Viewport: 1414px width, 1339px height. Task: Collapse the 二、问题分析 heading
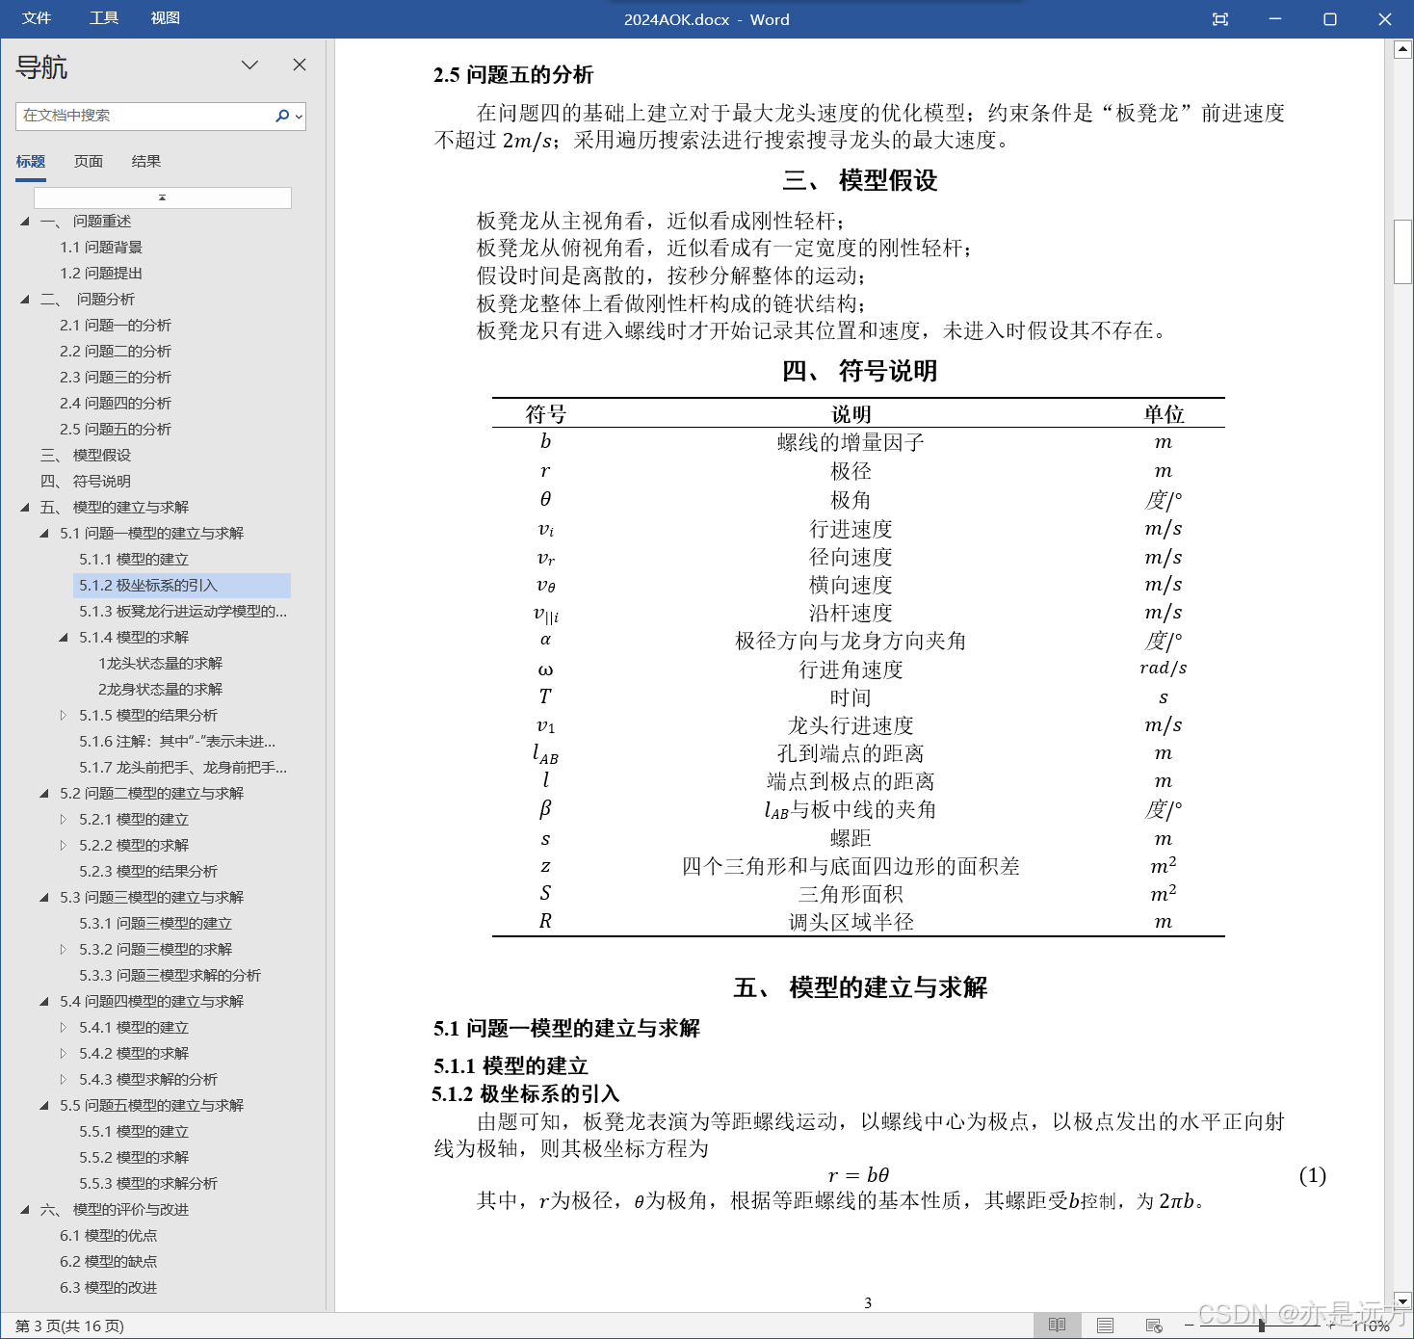tap(25, 300)
